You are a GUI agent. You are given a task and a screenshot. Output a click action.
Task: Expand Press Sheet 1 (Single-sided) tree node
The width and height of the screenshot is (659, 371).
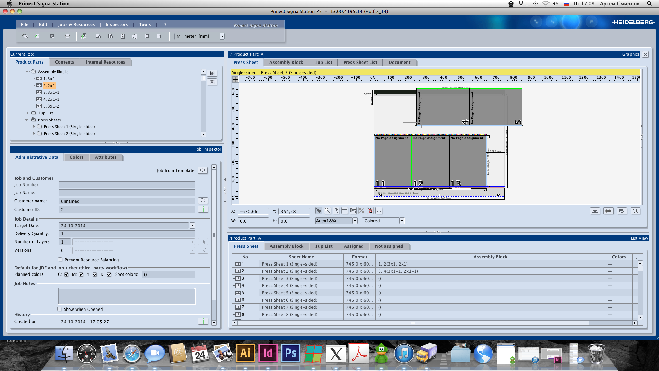coord(34,126)
